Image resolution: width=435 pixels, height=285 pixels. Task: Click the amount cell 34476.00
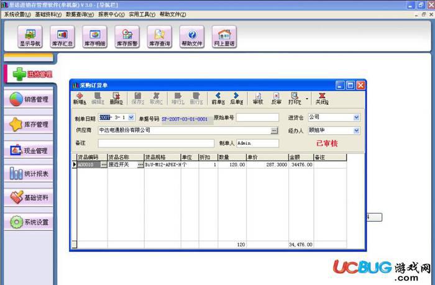point(301,165)
